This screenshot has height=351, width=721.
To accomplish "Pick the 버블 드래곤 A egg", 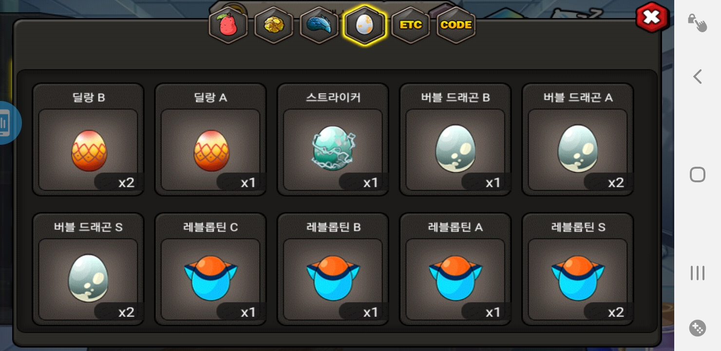I will (578, 139).
